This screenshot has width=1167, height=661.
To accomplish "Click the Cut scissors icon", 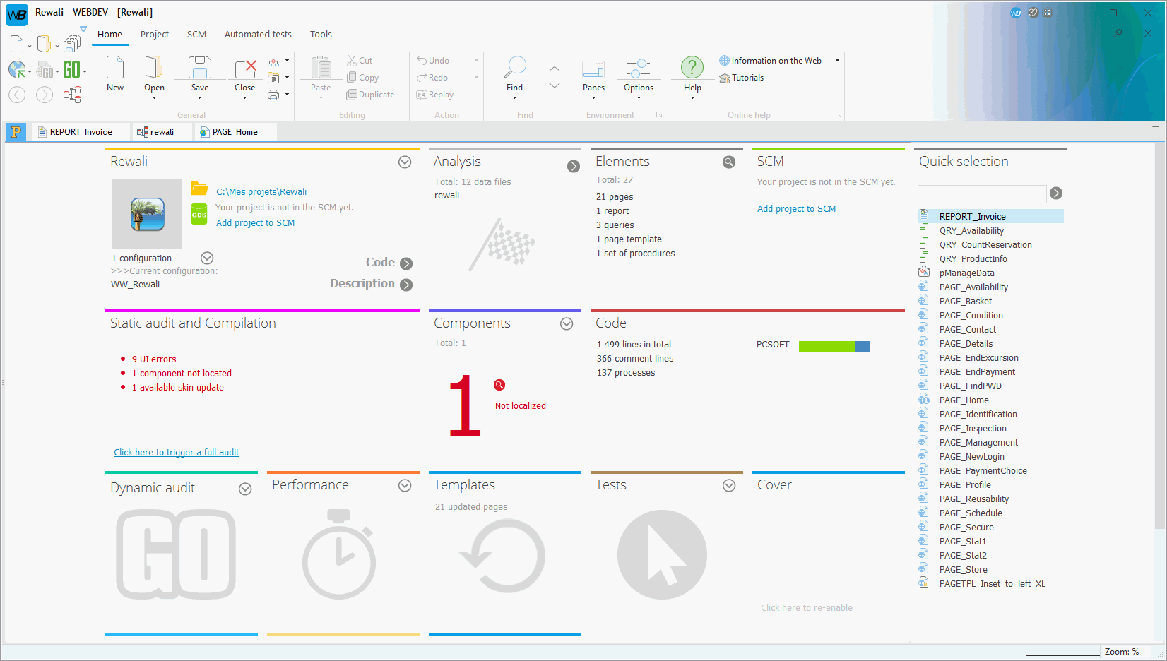I will (352, 61).
